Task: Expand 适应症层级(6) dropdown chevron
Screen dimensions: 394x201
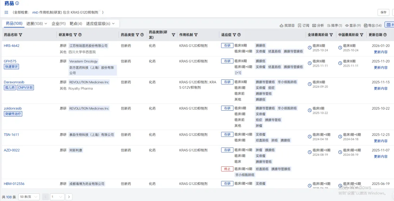Action: [113, 24]
